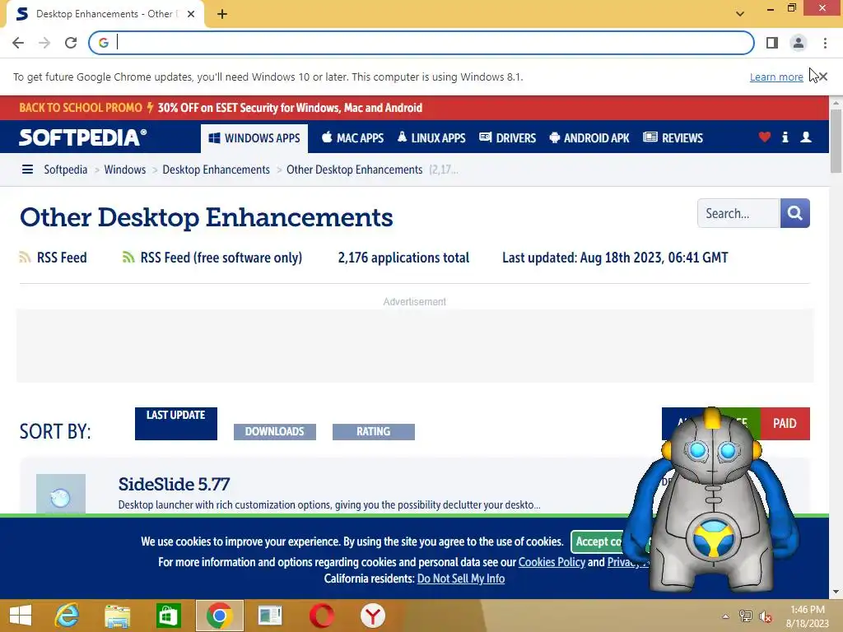
Task: Open the Windows Apps tab
Action: [254, 138]
